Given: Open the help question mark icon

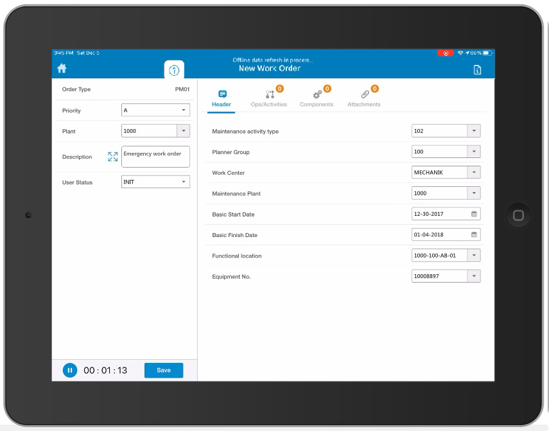Looking at the screenshot, I should pos(174,70).
